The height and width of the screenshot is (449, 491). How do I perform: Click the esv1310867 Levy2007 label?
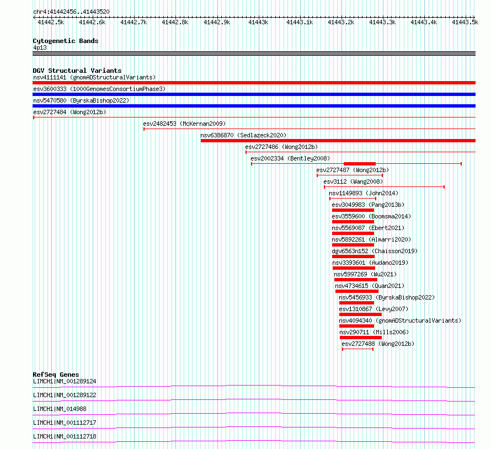coord(373,309)
